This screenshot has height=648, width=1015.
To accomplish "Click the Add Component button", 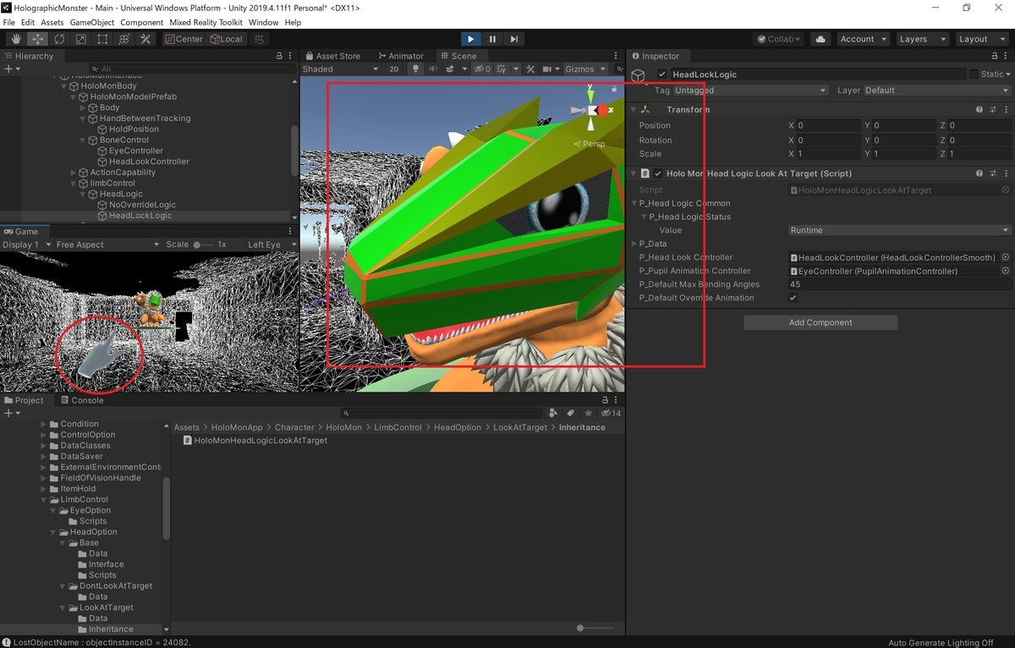I will pos(820,322).
